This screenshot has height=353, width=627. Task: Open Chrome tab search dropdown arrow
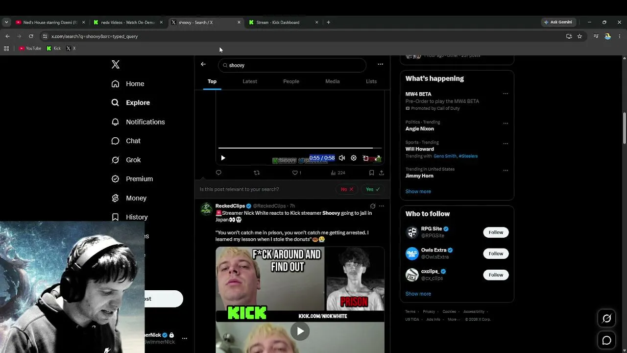(x=6, y=22)
